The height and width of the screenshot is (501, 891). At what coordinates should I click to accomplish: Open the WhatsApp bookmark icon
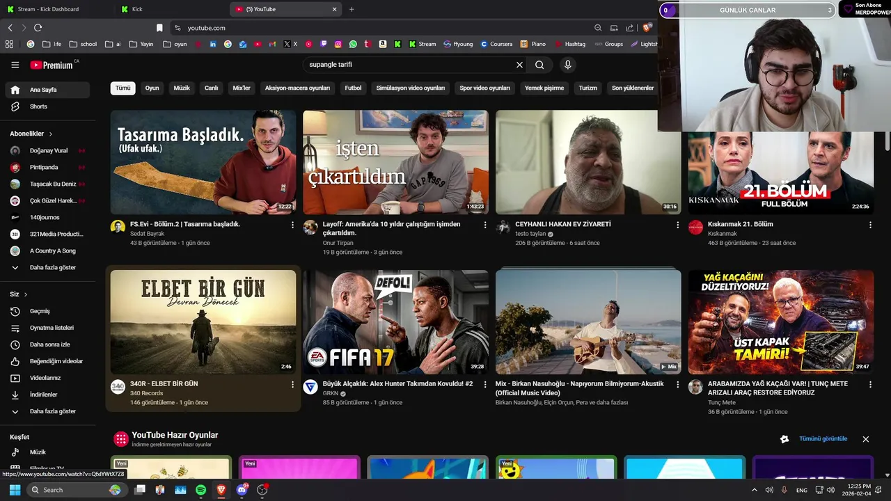pos(353,44)
